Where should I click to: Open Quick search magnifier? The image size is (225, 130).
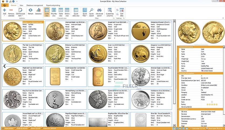click(x=92, y=10)
